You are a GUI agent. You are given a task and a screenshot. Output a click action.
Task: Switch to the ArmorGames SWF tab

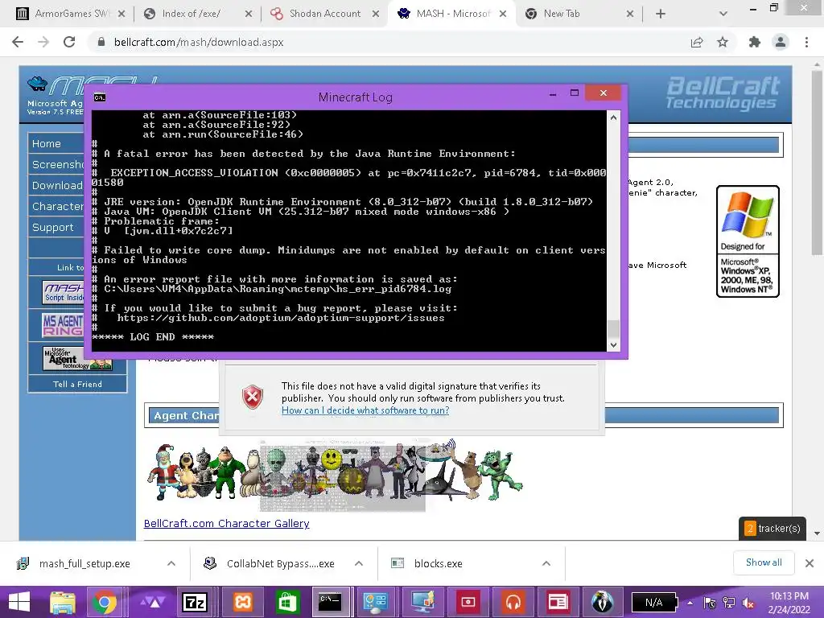[71, 14]
